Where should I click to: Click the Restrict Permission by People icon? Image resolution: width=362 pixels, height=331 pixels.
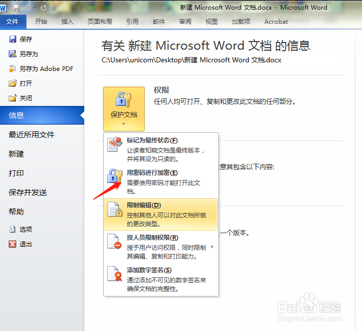point(115,242)
